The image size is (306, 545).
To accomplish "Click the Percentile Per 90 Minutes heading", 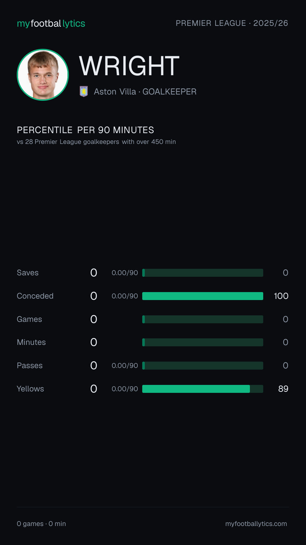I will [x=85, y=130].
